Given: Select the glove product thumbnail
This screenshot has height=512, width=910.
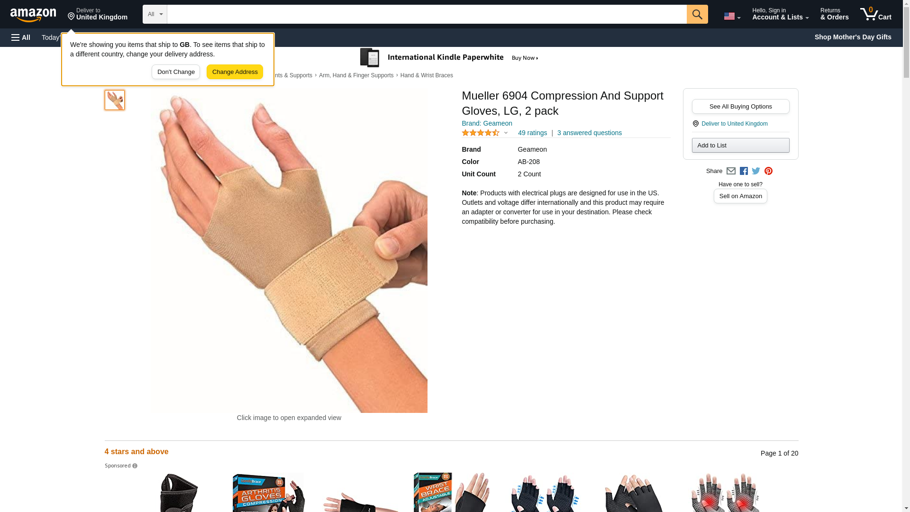Looking at the screenshot, I should click(115, 100).
